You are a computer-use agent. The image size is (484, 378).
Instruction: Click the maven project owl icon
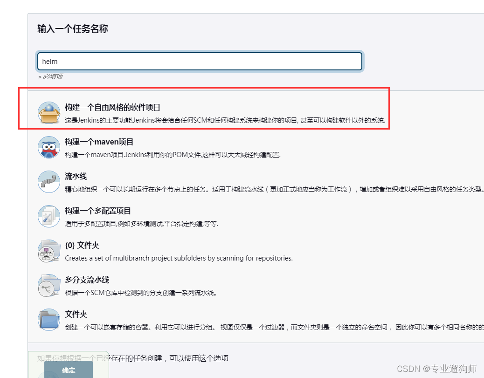coord(49,147)
